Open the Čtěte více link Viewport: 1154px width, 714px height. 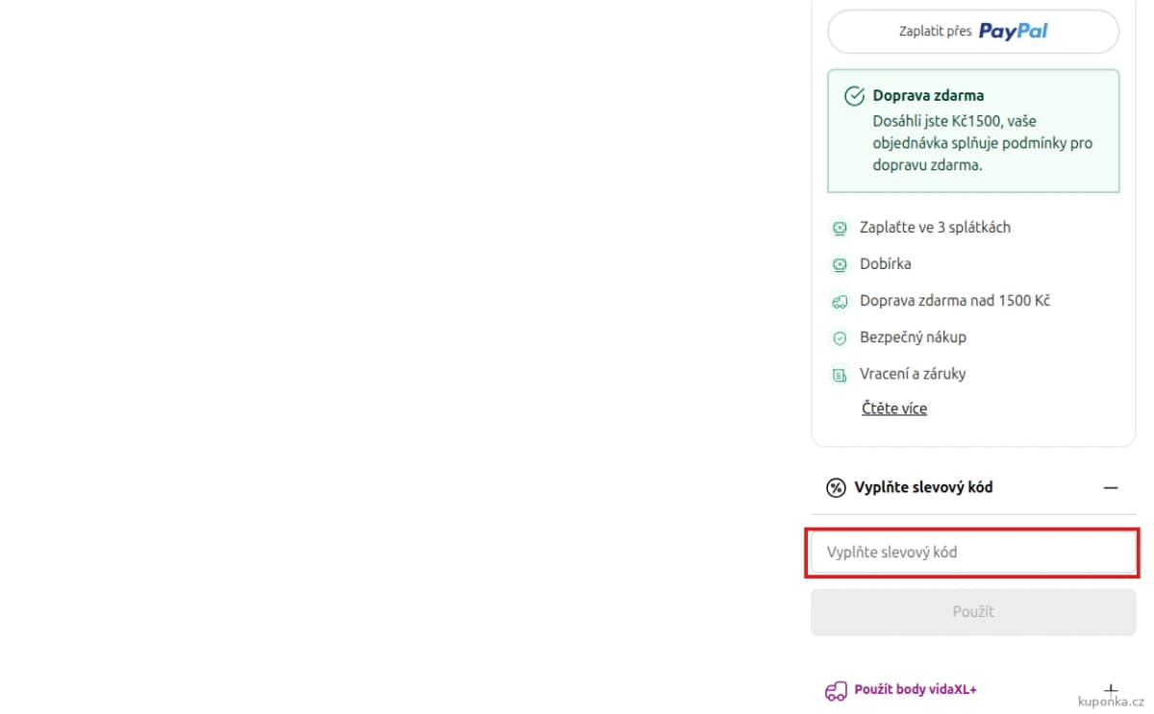pos(894,408)
